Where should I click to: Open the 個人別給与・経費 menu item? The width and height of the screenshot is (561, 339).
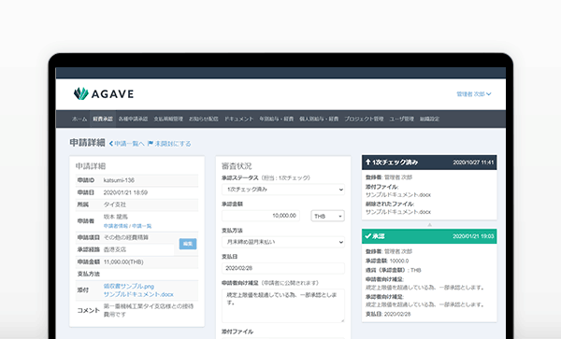tap(319, 119)
